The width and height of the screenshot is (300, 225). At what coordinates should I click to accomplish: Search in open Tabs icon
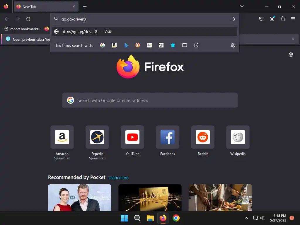coord(185,45)
